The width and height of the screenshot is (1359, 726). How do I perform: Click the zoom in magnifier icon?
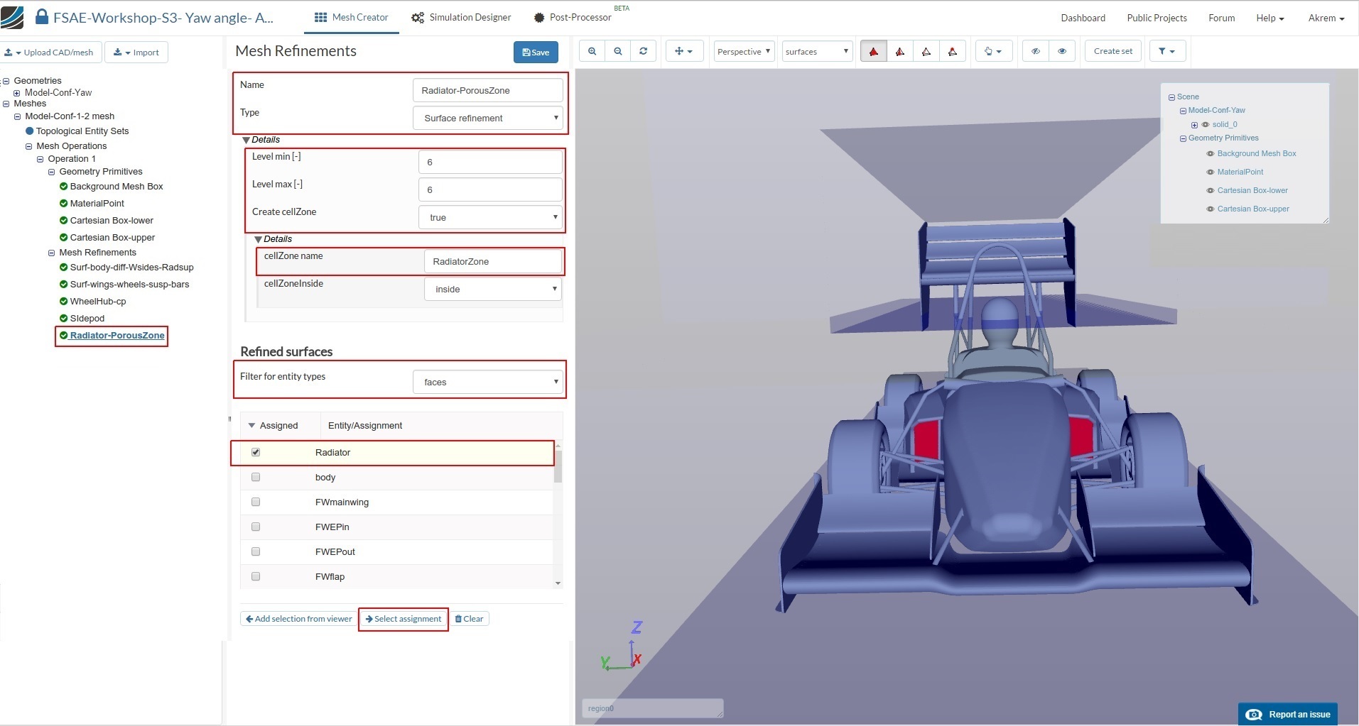(x=592, y=51)
